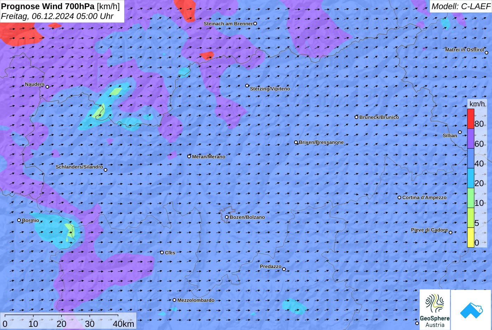This screenshot has height=330, width=492.
Task: Click the lime 5 km/h legend swatch
Action: pyautogui.click(x=471, y=218)
